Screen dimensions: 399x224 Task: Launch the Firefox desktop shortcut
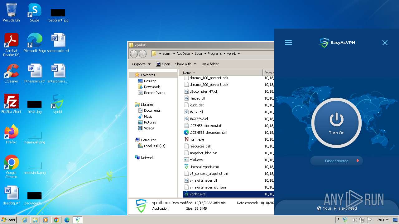(11, 134)
